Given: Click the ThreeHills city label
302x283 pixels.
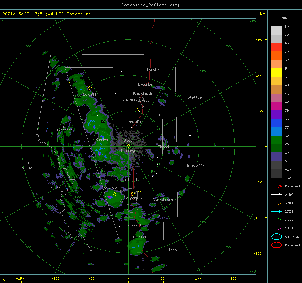Looking at the screenshot, I should coord(168,147).
